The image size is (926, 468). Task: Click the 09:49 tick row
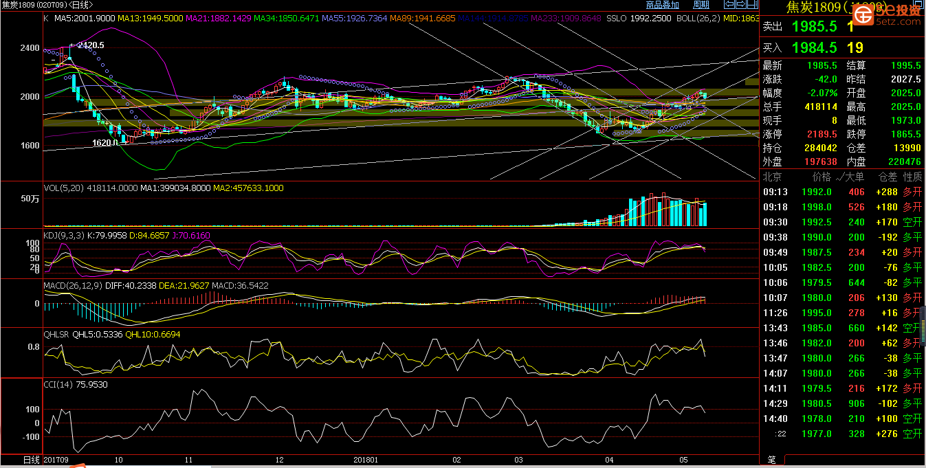click(x=842, y=252)
